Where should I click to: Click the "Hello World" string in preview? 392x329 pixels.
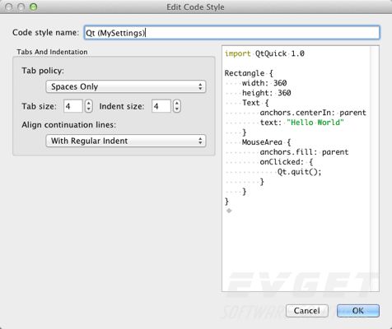315,123
